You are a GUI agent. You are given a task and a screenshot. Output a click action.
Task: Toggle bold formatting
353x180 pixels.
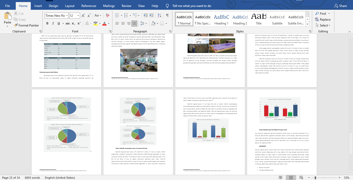tap(47, 23)
